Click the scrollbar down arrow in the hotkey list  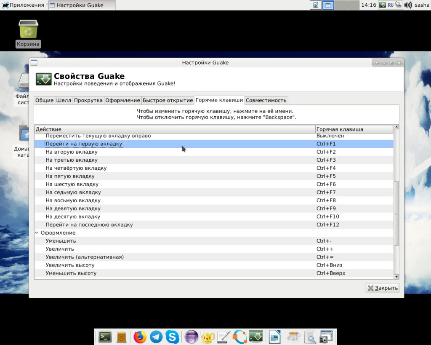coord(396,276)
